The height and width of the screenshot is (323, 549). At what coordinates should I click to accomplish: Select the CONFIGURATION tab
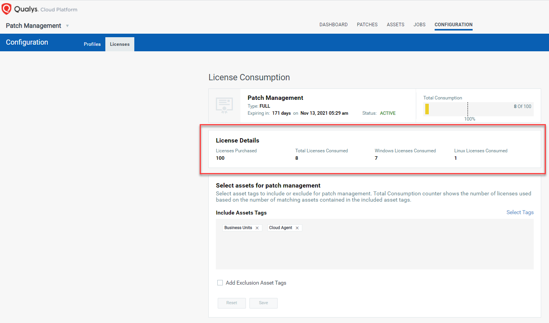pyautogui.click(x=453, y=25)
